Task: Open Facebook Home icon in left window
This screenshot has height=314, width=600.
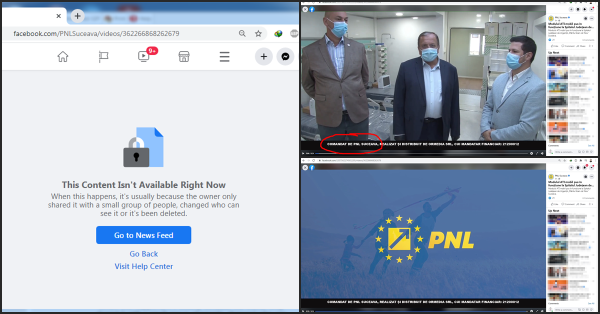Action: 62,56
